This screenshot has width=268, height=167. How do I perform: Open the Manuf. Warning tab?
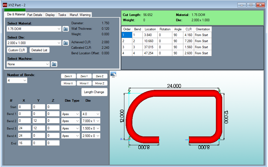tap(80, 15)
